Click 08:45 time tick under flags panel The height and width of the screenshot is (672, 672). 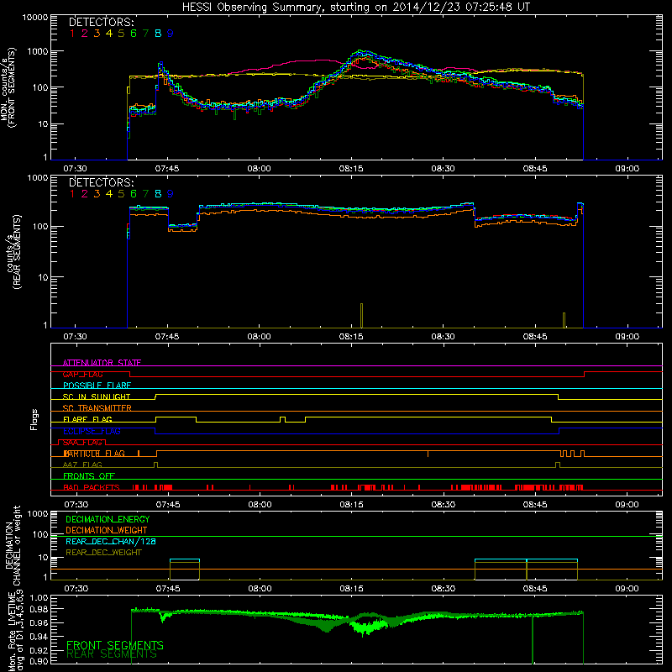pyautogui.click(x=535, y=505)
